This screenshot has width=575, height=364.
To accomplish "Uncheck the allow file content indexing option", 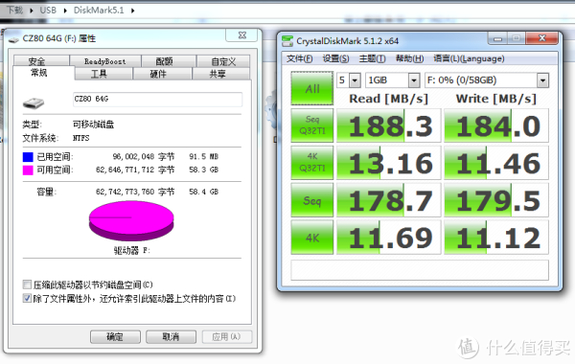I will click(x=27, y=298).
